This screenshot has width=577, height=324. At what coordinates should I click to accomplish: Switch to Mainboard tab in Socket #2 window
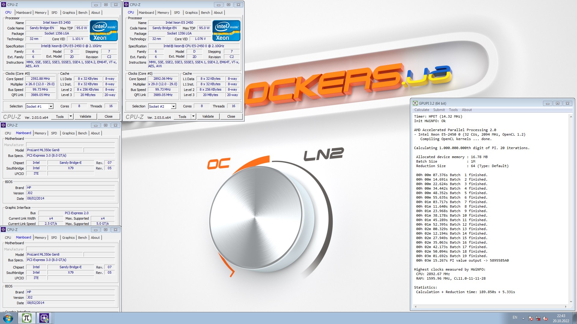(x=146, y=13)
